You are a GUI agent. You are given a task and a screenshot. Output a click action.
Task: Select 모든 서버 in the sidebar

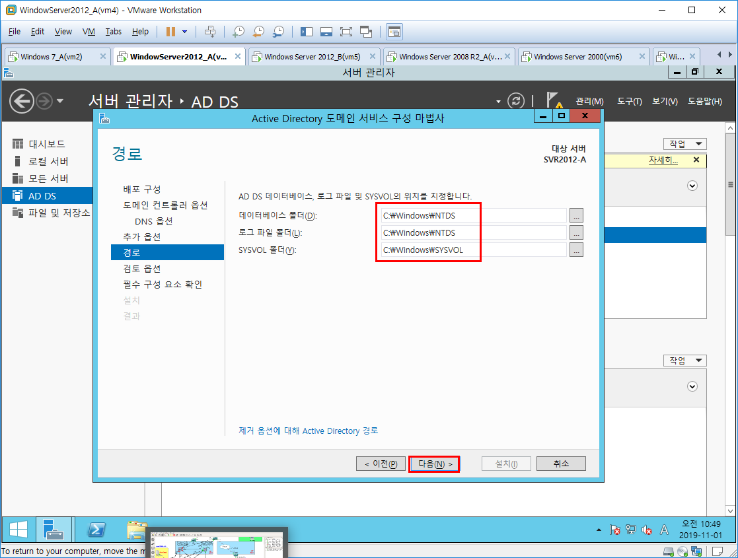[47, 178]
